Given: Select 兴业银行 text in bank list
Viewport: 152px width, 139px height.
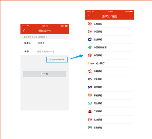Looking at the screenshot, I should click(98, 79).
